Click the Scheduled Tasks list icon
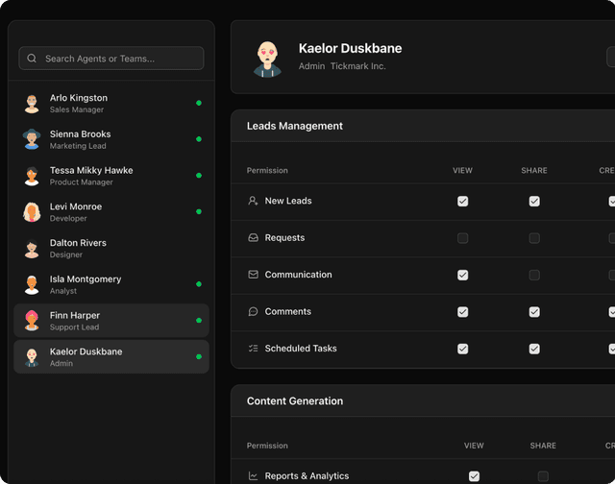615x484 pixels. pos(253,349)
